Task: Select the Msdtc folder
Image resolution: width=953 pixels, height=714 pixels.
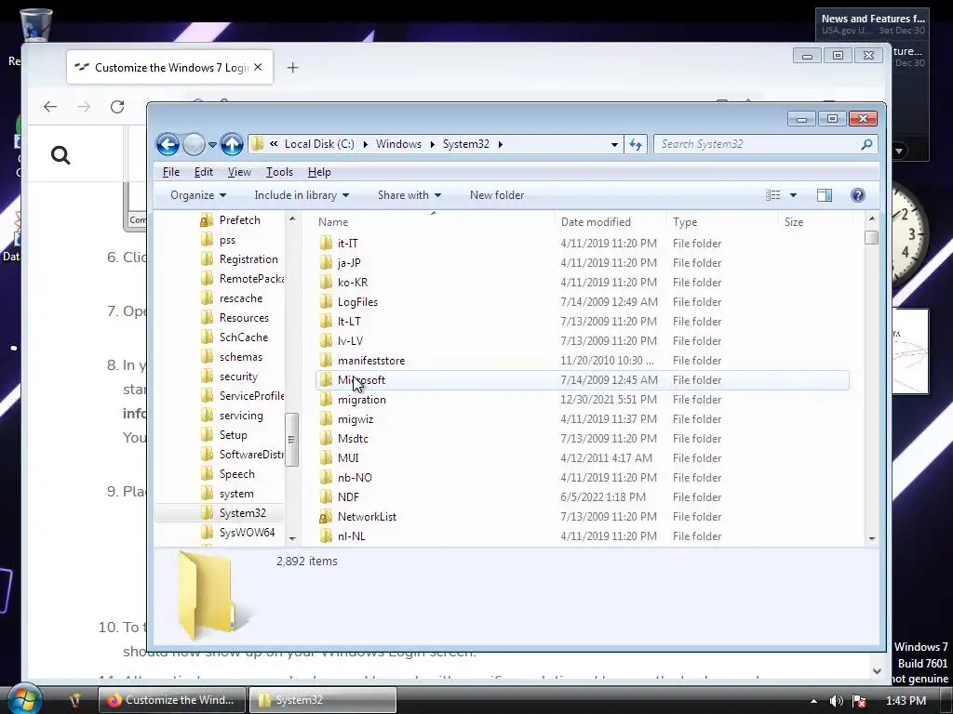Action: pyautogui.click(x=583, y=439)
